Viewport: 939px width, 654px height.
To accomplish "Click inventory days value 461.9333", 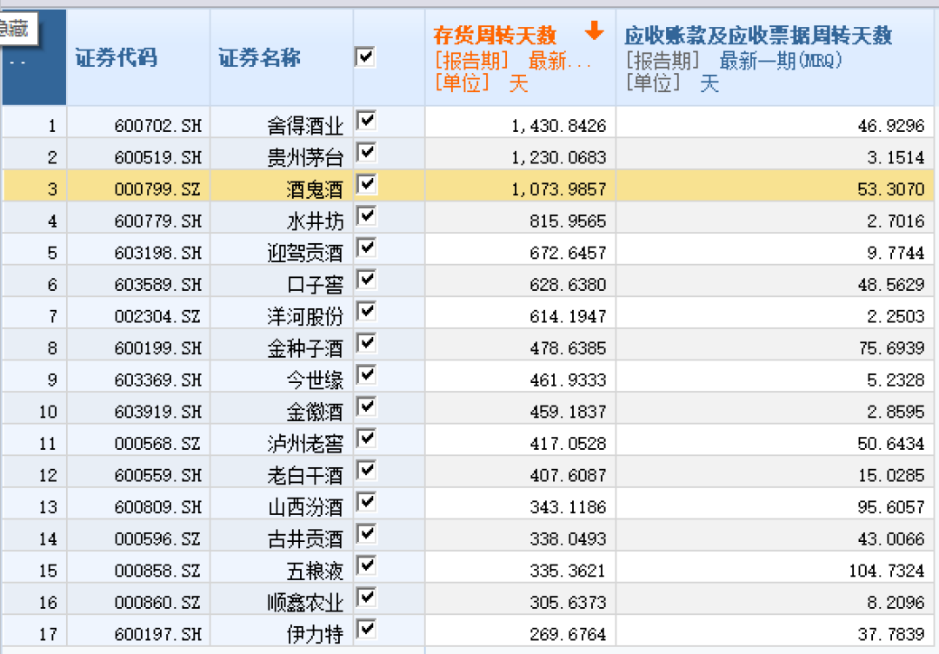I will pos(568,380).
